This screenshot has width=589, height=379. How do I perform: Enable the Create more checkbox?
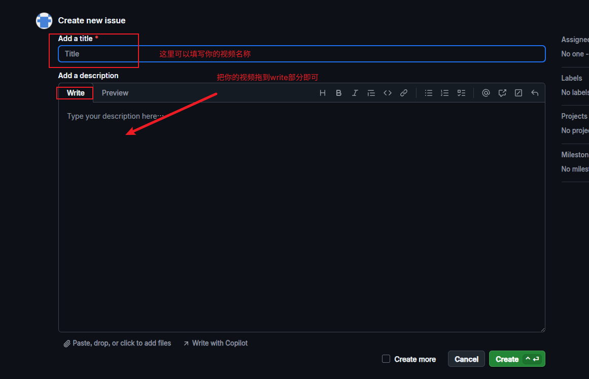[x=386, y=359]
